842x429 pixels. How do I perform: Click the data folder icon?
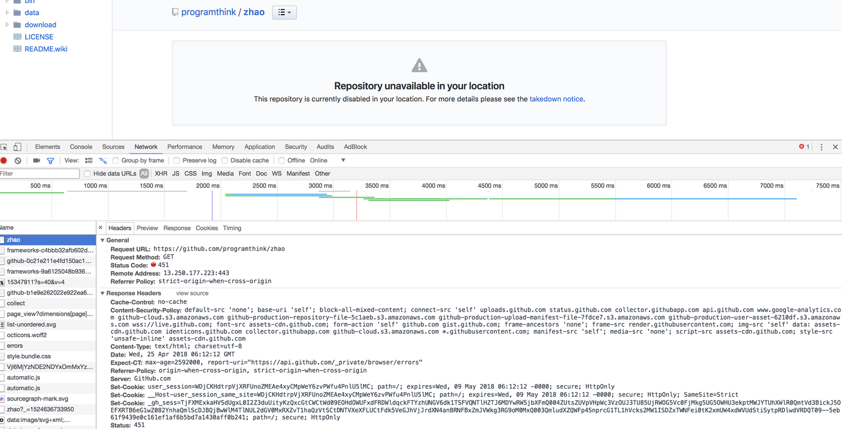click(17, 12)
